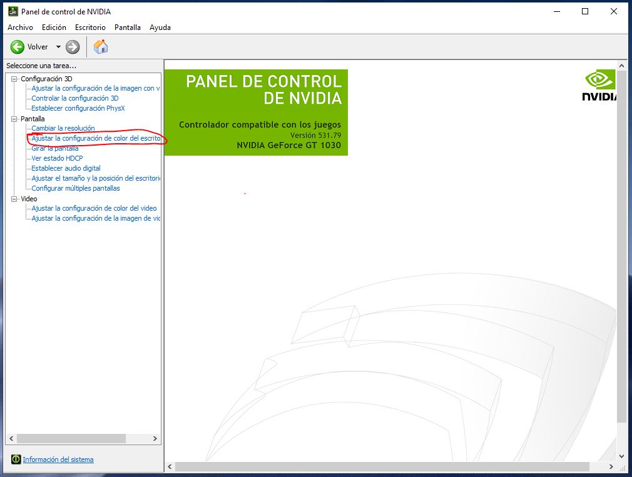This screenshot has width=632, height=477.
Task: Click the NVIDIA Control Panel title bar icon
Action: tap(13, 11)
